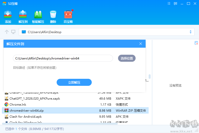Click the 解压到 (Extract to) toolbar icon
This screenshot has height=133, width=199.
tap(23, 17)
